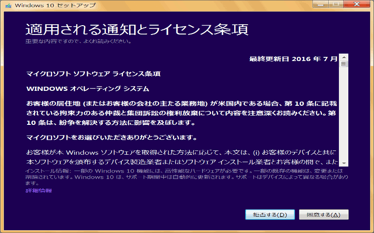The width and height of the screenshot is (374, 233).
Task: Click the paragraph beginning お客様が本 Windows
Action: point(182,157)
